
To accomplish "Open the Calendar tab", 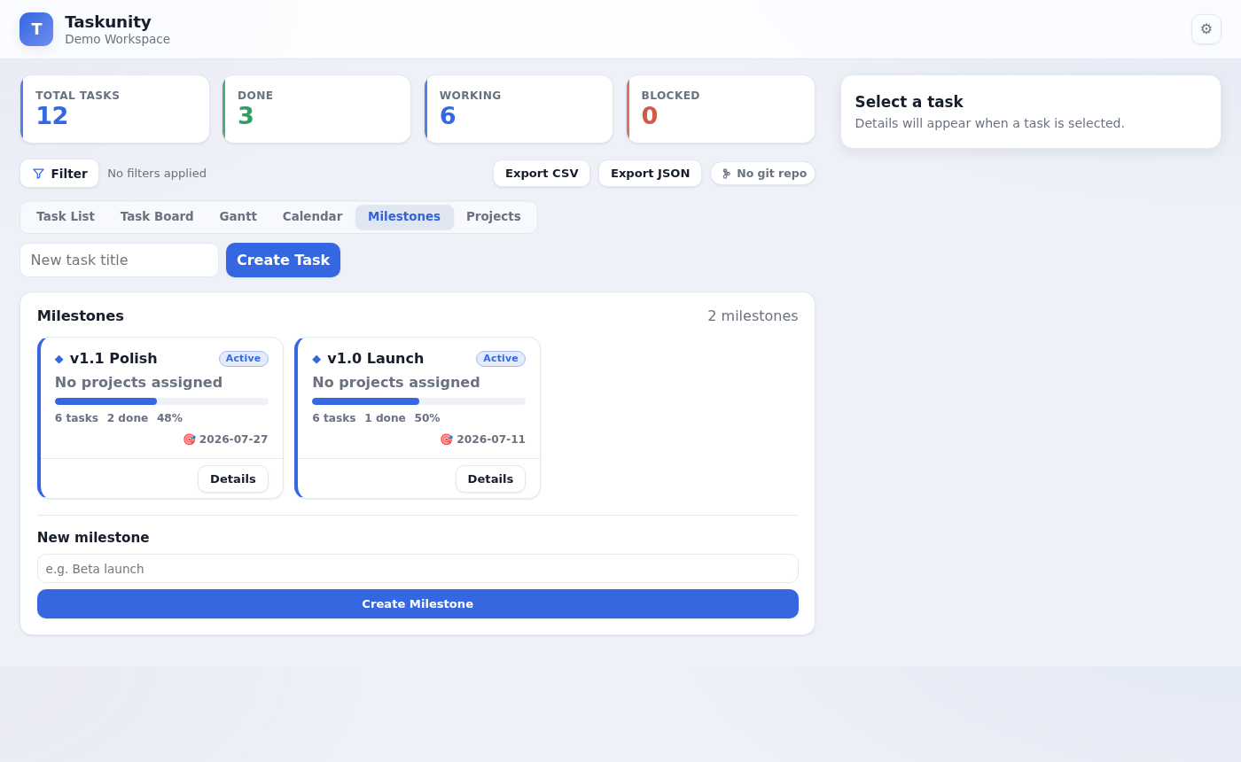I will 312,216.
